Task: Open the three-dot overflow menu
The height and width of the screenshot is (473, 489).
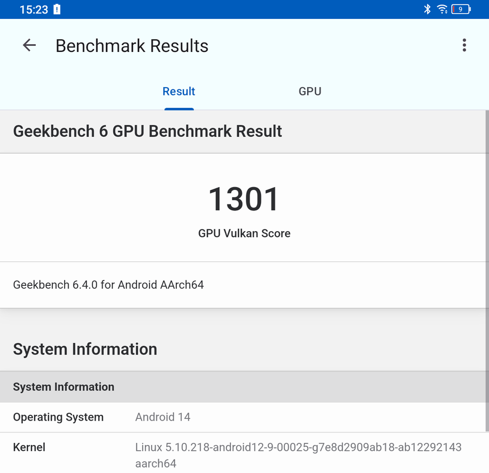Action: (x=464, y=45)
